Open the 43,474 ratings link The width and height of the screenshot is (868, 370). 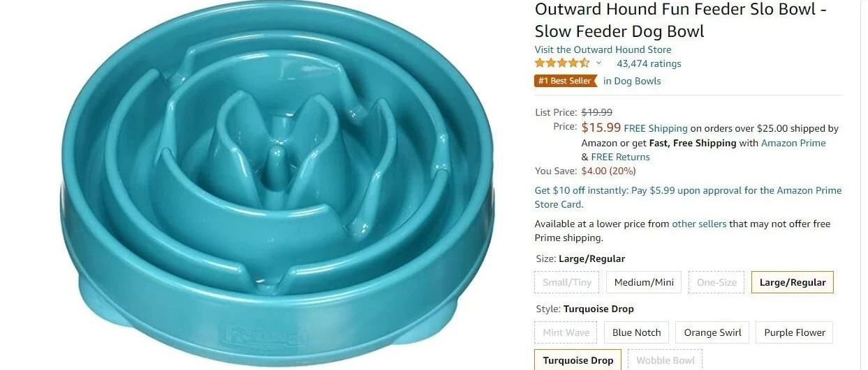click(x=649, y=63)
